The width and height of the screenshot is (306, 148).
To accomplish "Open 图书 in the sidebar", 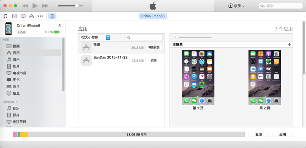I will coord(16,80).
